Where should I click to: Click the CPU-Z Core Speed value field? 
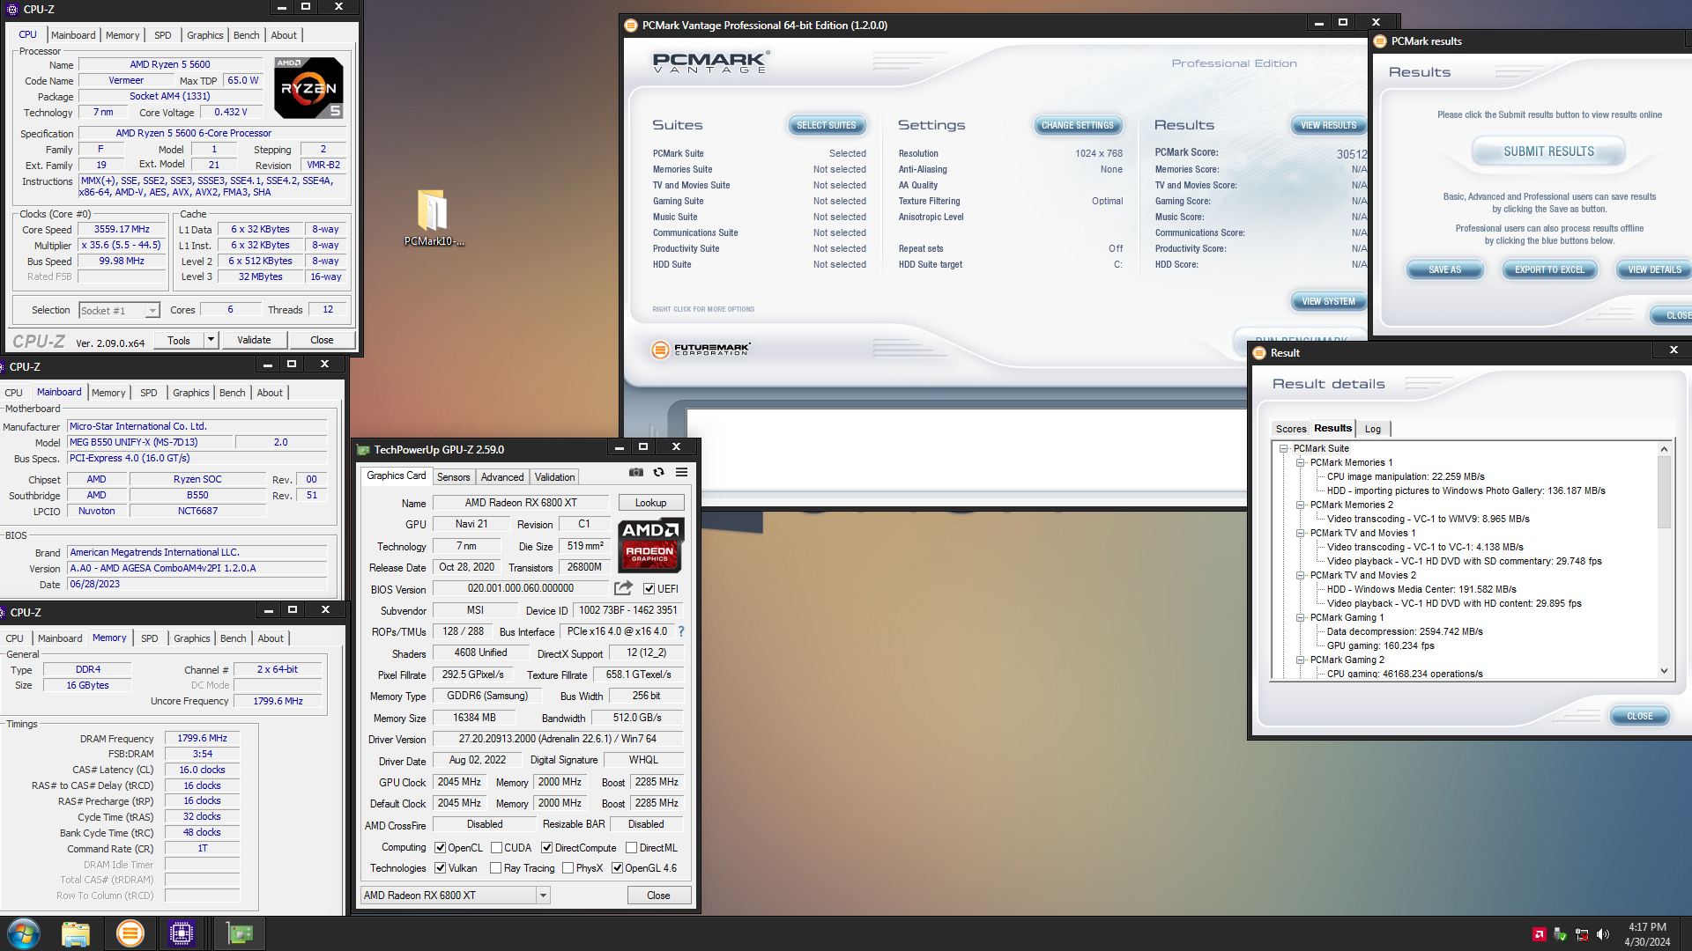click(122, 230)
